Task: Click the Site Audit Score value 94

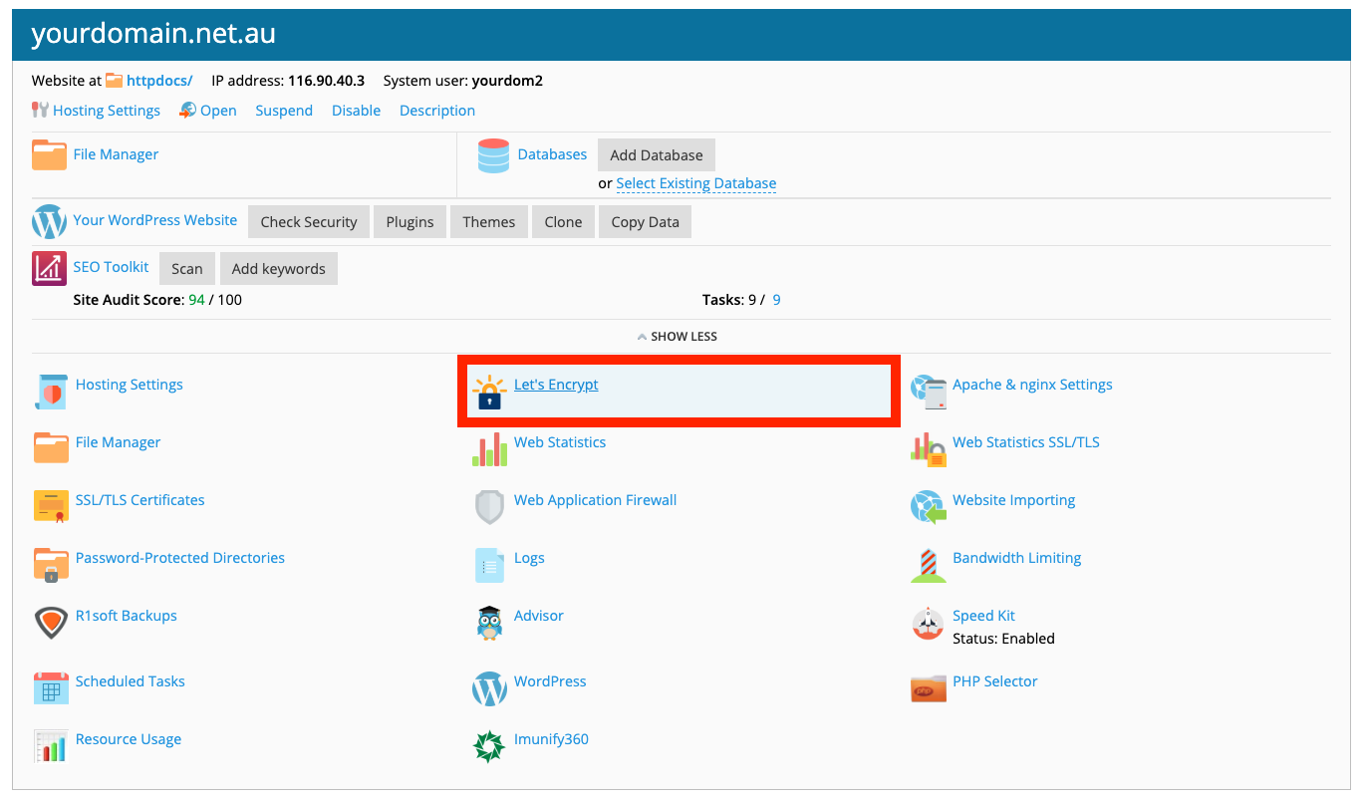Action: [x=196, y=300]
